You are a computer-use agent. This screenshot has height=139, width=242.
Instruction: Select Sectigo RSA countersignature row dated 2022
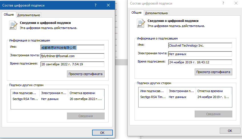[57, 99]
